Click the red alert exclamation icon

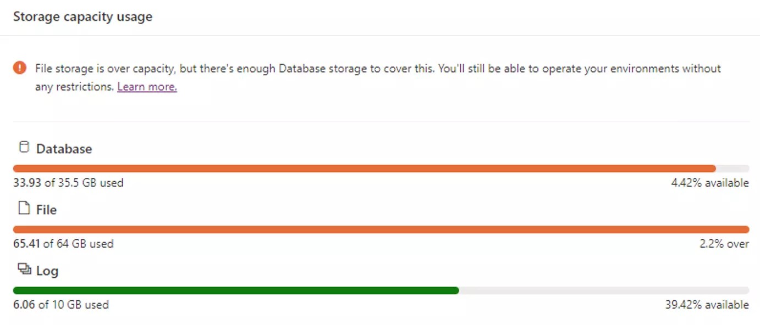point(20,68)
